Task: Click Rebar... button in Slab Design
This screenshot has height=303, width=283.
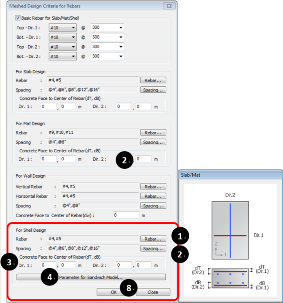Action: pyautogui.click(x=153, y=80)
